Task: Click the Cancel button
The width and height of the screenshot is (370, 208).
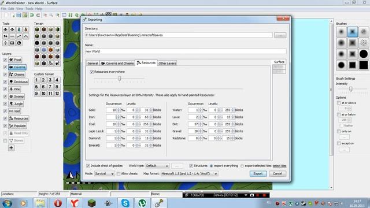Action: tap(277, 173)
